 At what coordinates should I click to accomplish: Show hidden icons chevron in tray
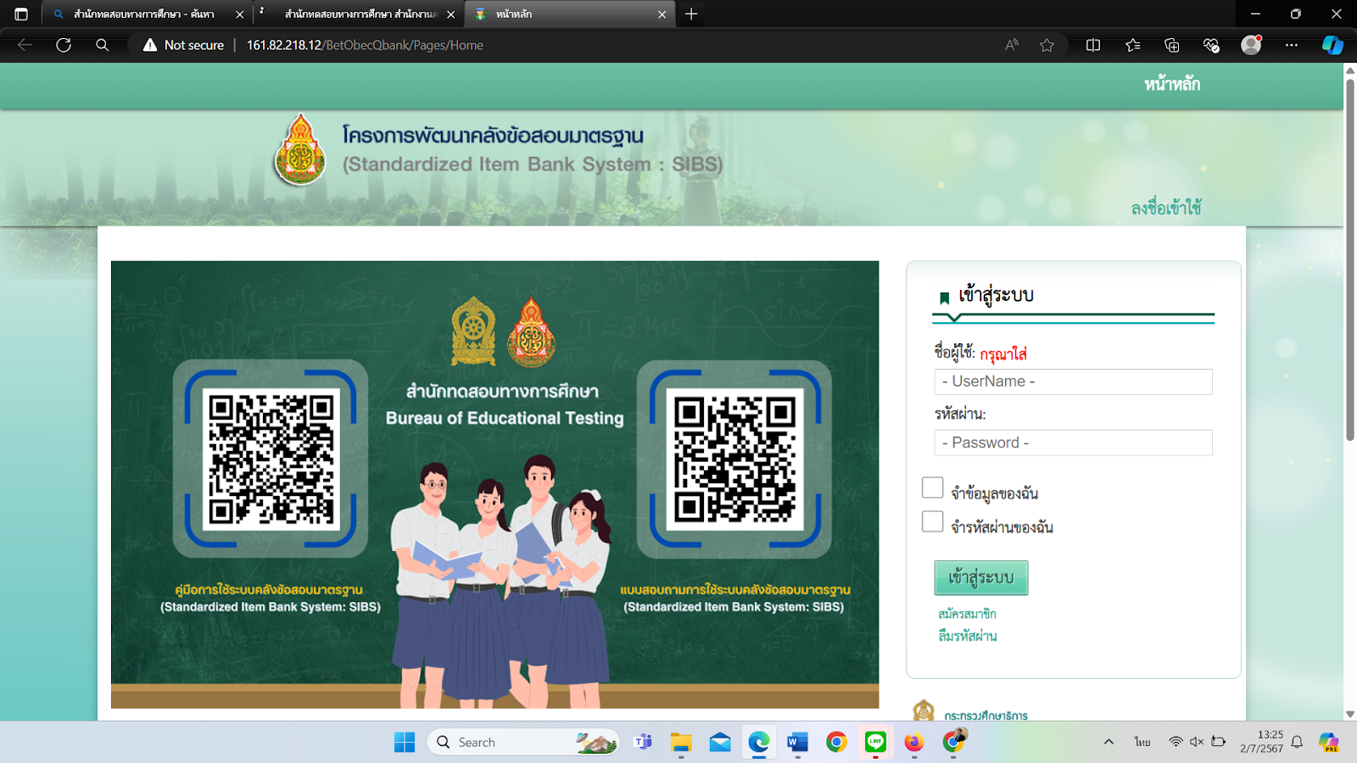tap(1108, 742)
